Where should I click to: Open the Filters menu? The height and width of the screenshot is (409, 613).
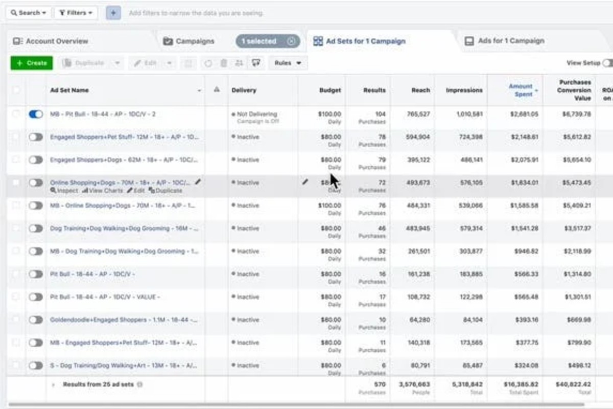click(75, 13)
